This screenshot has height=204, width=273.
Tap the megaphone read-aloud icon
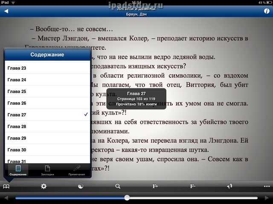(229, 186)
